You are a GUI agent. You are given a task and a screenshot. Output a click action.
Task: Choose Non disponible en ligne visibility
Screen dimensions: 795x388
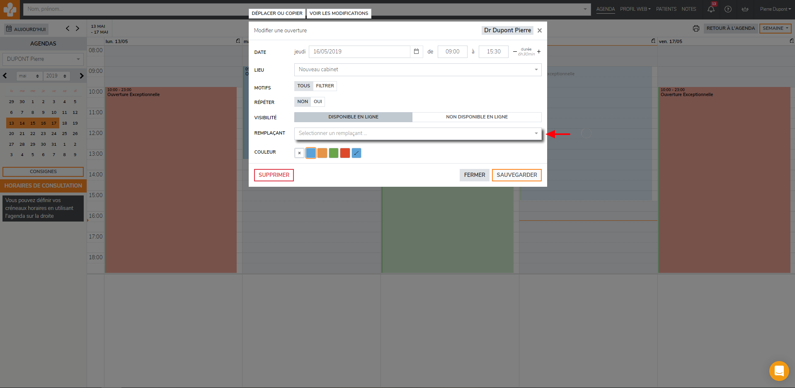coord(477,117)
